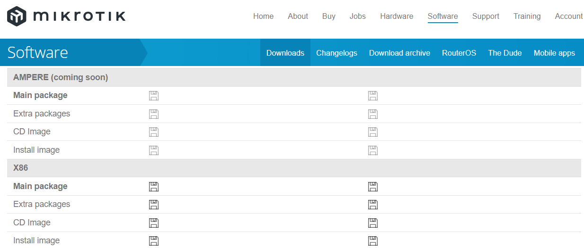Image resolution: width=584 pixels, height=248 pixels.
Task: Download X86 CD Image using right icon
Action: 373,223
